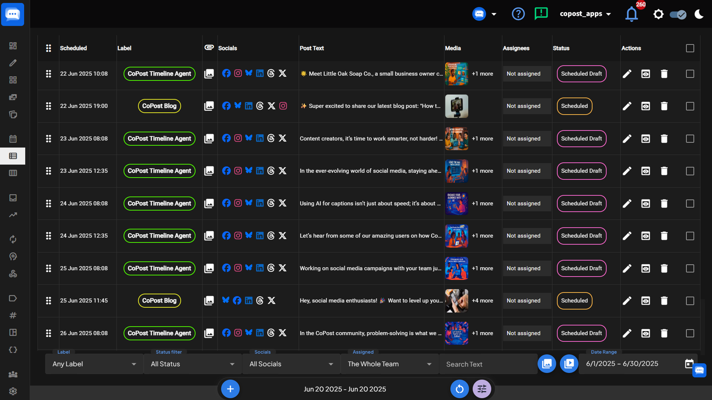Open the analytics trend icon in sidebar
This screenshot has height=400, width=712.
[x=13, y=215]
